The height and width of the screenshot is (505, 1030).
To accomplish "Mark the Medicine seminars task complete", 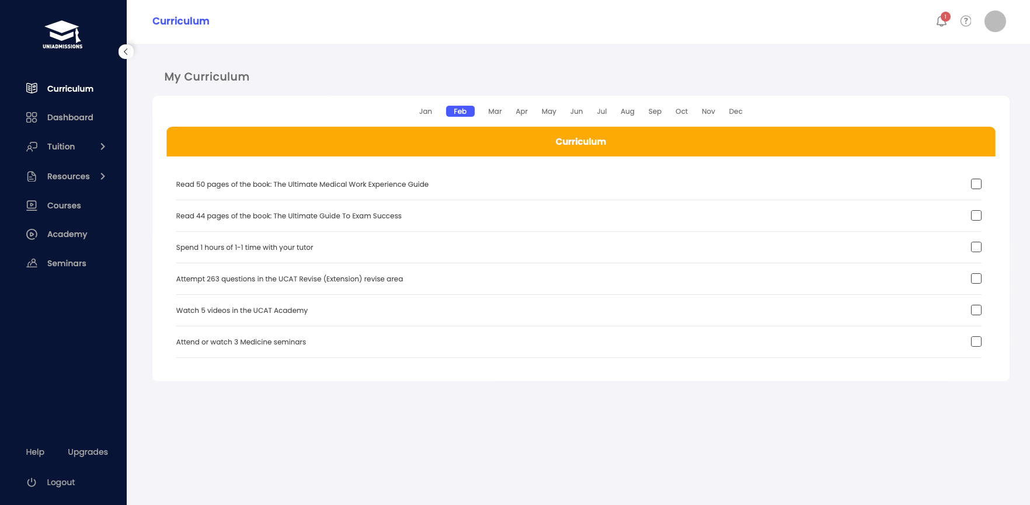I will point(976,342).
